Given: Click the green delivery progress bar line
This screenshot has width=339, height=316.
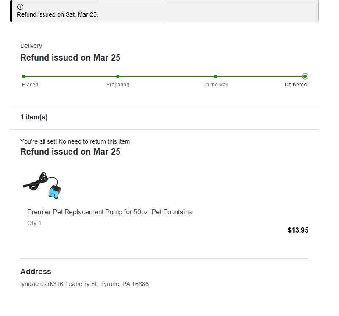Looking at the screenshot, I should point(165,76).
